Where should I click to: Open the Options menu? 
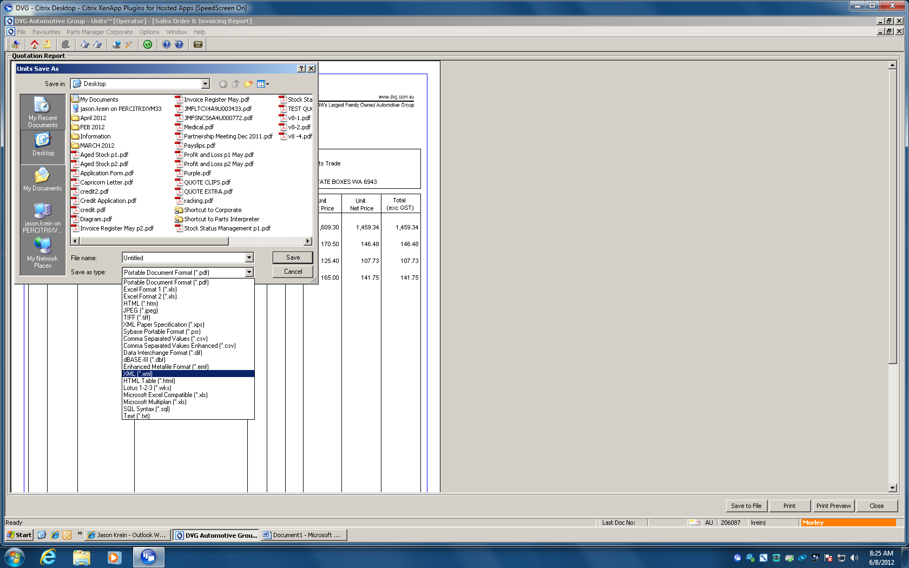149,32
